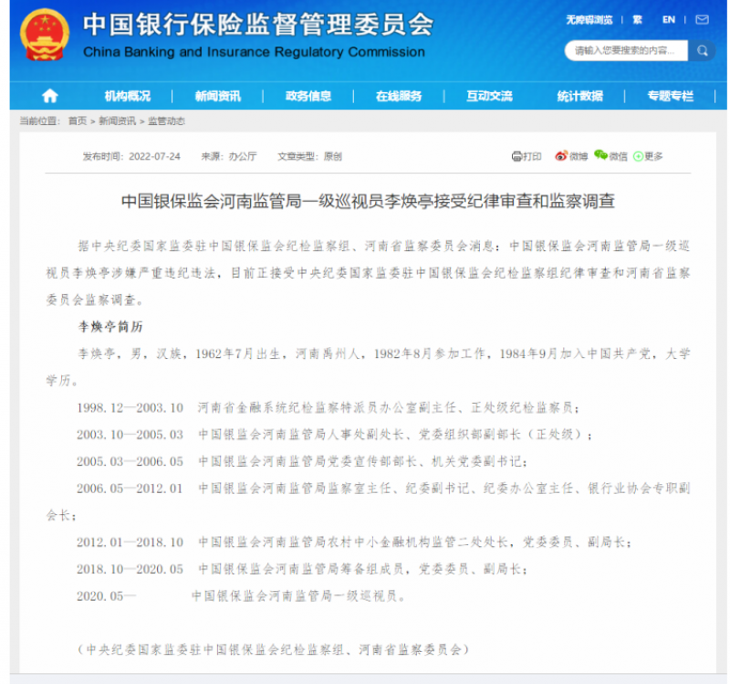Click the green plus 更多 icon
The width and height of the screenshot is (730, 684).
638,156
